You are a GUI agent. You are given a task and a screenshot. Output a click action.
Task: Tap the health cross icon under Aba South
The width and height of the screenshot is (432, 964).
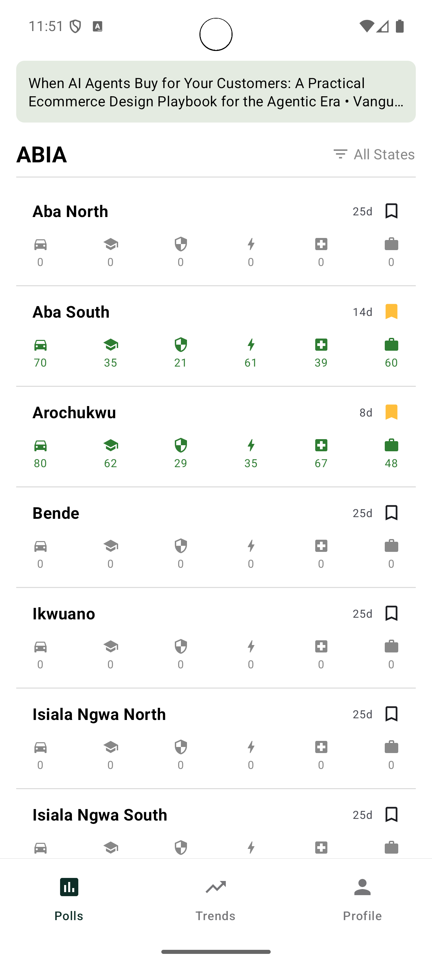[x=321, y=345]
